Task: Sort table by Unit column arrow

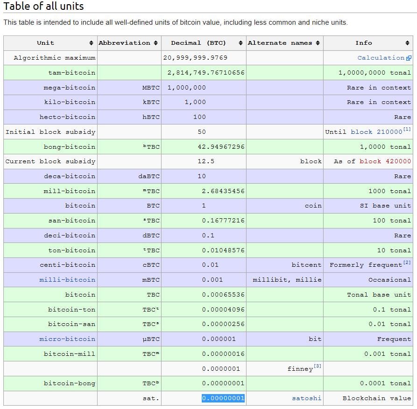Action: coord(91,43)
